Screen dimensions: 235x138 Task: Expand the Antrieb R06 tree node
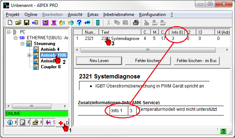30,55
